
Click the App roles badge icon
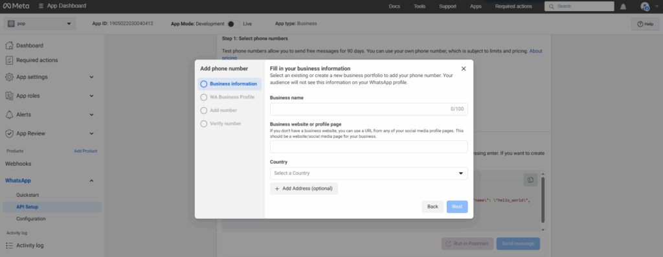point(9,96)
